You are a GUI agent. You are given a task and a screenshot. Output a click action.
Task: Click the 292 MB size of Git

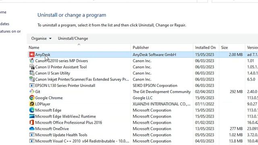coord(236,92)
